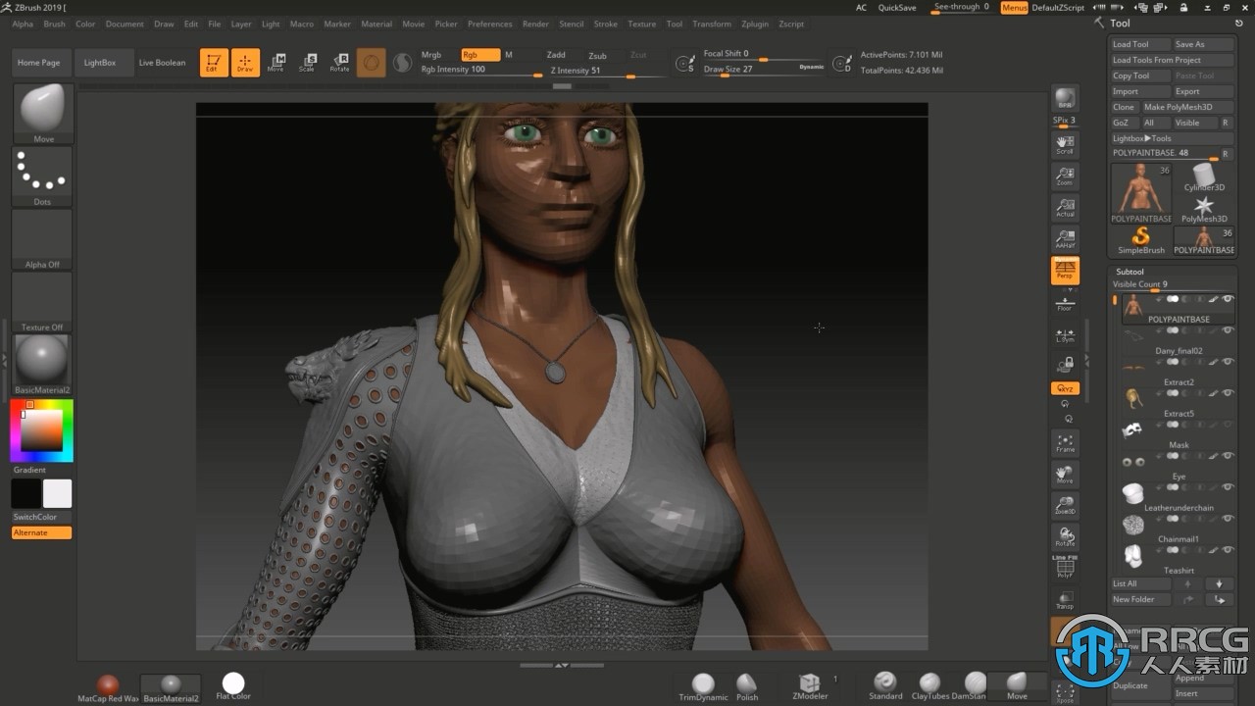
Task: Collapse the Tool palette header
Action: (1120, 24)
